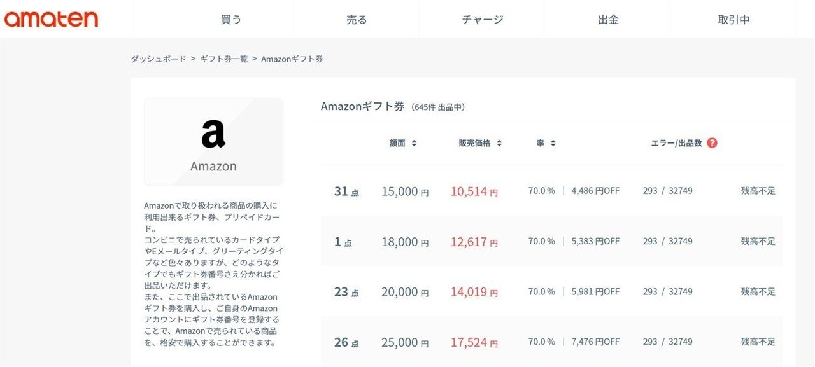
Task: Select the 10,514円 price row
Action: [x=551, y=191]
